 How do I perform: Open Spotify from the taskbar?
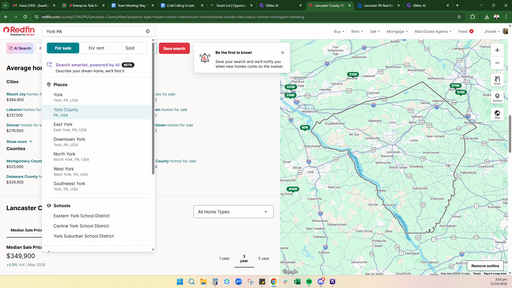[x=309, y=282]
